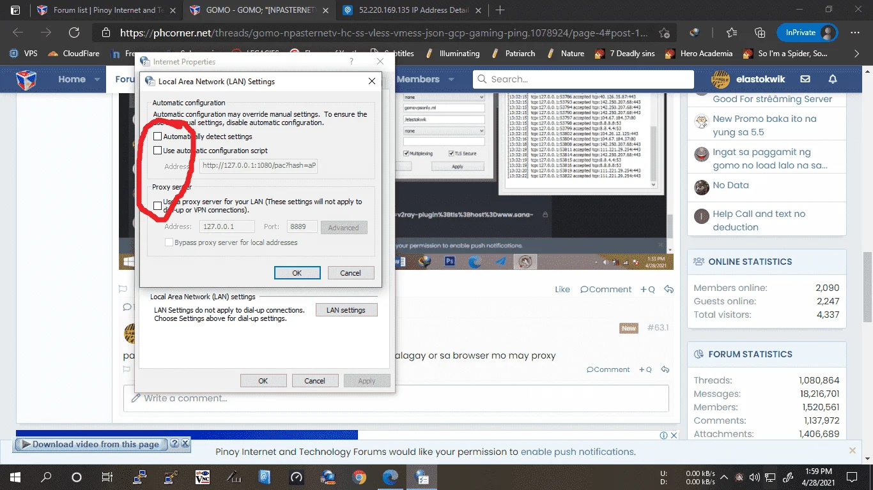Screen dimensions: 873x490
Task: Open Advanced proxy settings
Action: click(344, 227)
